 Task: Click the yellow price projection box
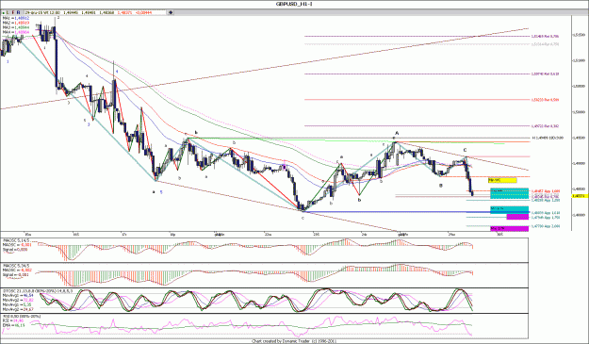pyautogui.click(x=502, y=180)
